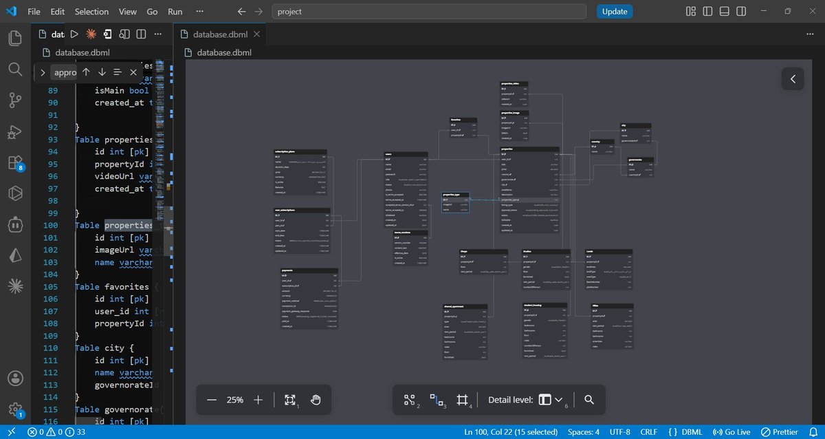Navigate forward with the right arrow
Image resolution: width=825 pixels, height=439 pixels.
click(258, 12)
